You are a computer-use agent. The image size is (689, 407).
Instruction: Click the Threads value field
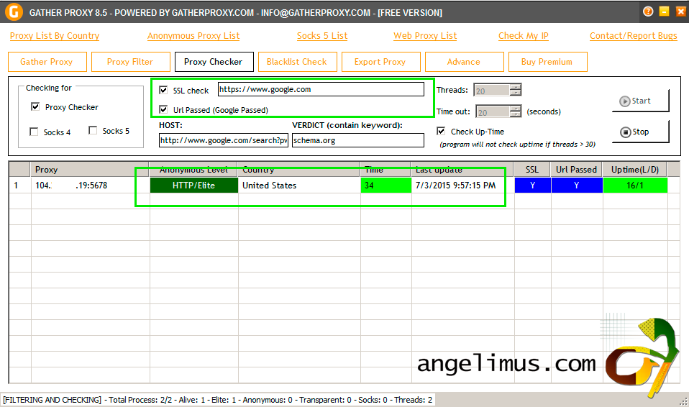[x=492, y=90]
